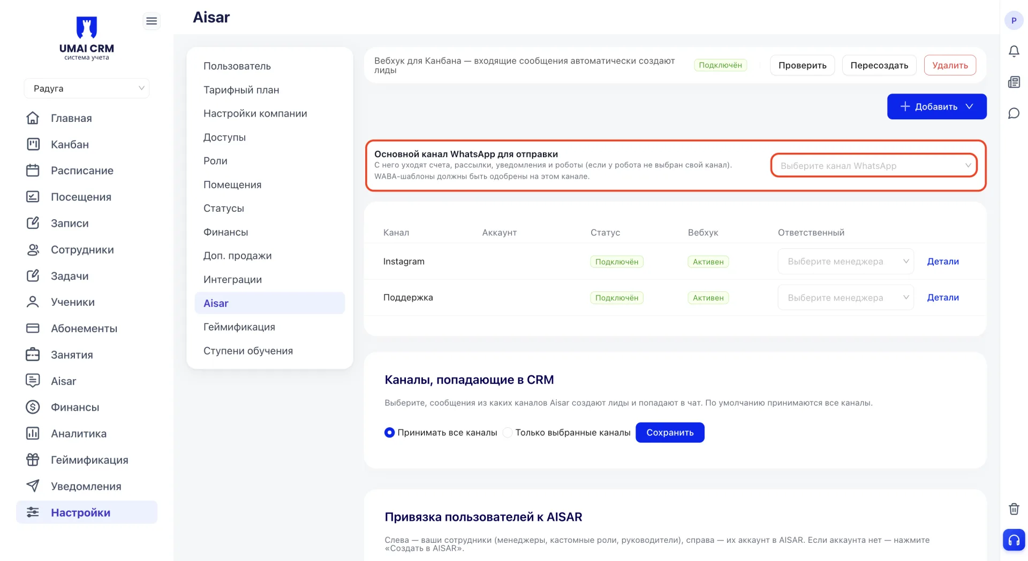The width and height of the screenshot is (1028, 561).
Task: Click the Аналитика chart icon
Action: click(33, 433)
